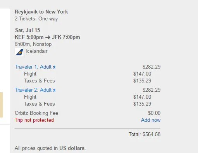
Task: Collapse the Traveler 1: Adult breakdown
Action: coord(35,67)
